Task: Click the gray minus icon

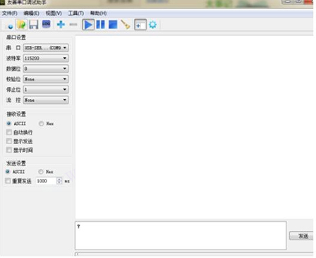Action: click(73, 24)
